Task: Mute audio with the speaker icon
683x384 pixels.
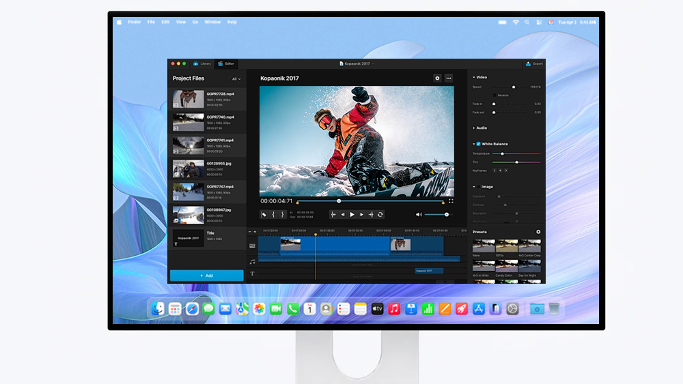Action: tap(419, 214)
